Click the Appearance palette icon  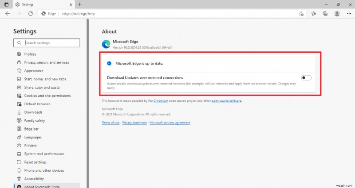(x=19, y=71)
